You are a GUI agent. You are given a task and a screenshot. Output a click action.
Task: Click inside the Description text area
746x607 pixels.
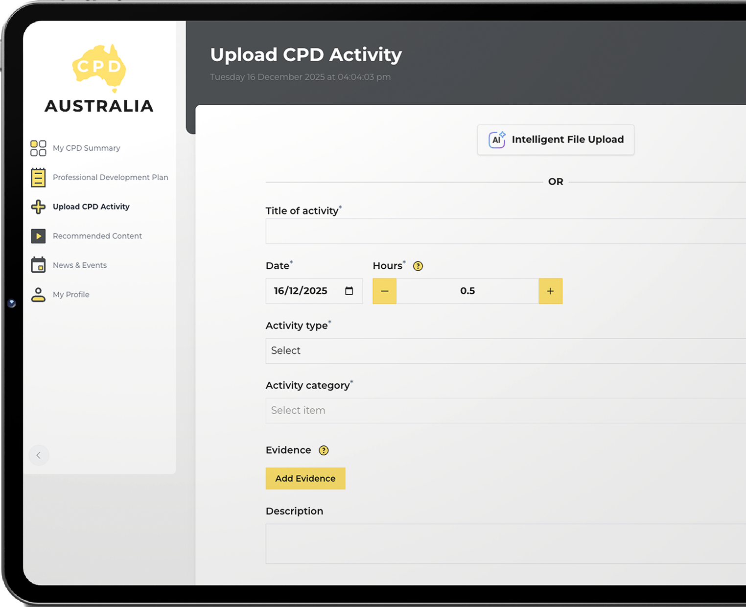[x=504, y=543]
